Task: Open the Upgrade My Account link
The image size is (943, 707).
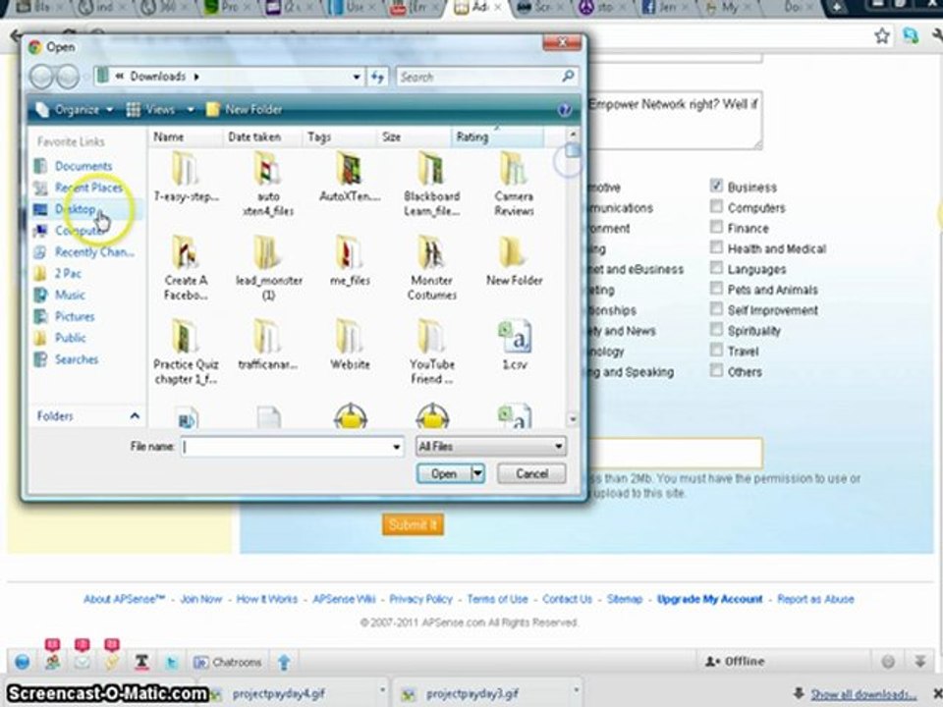Action: 709,599
